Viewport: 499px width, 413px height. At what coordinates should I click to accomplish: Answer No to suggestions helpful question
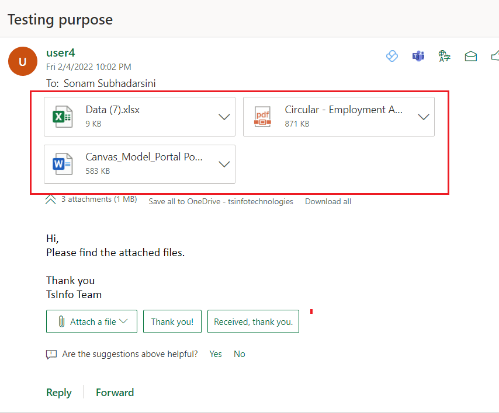point(240,354)
